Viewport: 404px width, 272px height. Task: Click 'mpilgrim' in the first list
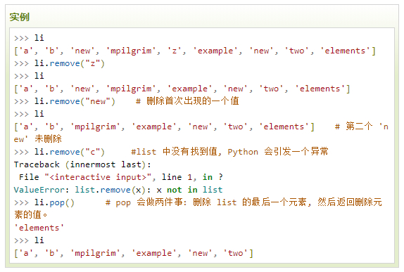pyautogui.click(x=131, y=51)
